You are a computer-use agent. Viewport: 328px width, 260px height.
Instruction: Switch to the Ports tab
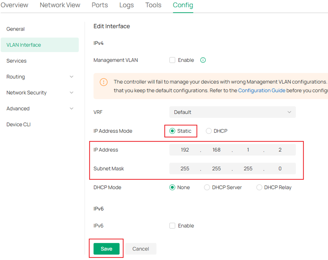99,5
